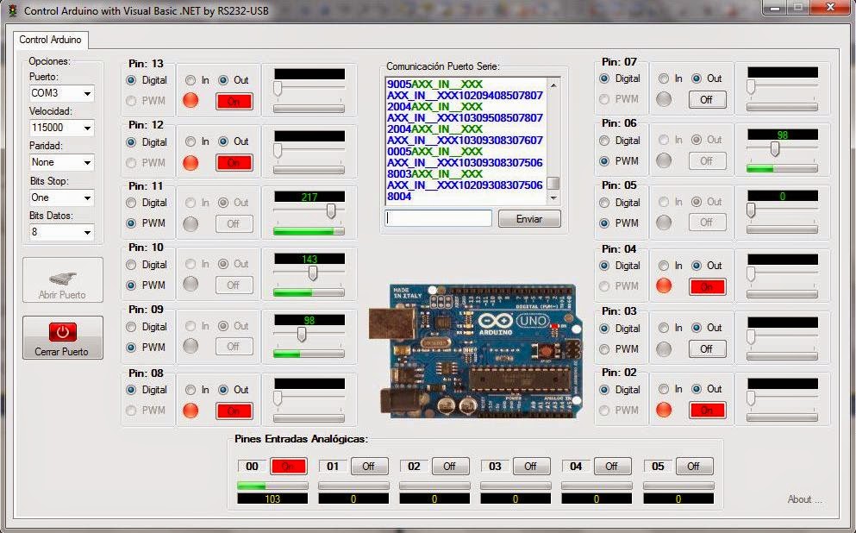Toggle the red On button for Pin 12
Screen dimensions: 856x533
pyautogui.click(x=234, y=163)
